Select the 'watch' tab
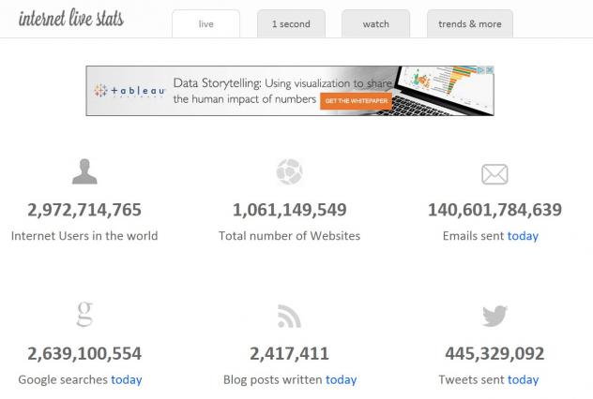 pos(376,23)
